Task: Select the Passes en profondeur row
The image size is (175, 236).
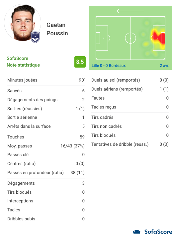Action: pyautogui.click(x=46, y=172)
